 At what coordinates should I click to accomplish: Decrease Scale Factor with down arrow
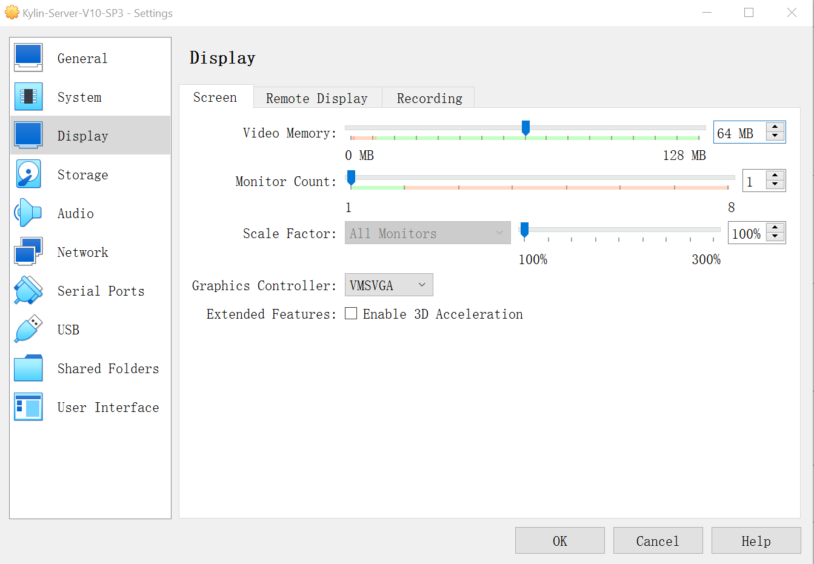pos(775,236)
